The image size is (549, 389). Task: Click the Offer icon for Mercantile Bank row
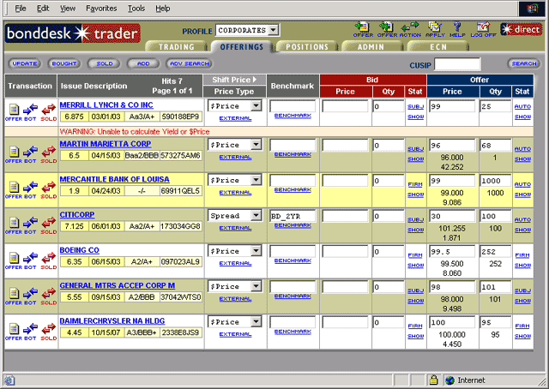point(14,190)
